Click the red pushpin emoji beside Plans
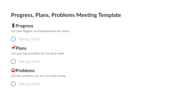 coord(13,48)
